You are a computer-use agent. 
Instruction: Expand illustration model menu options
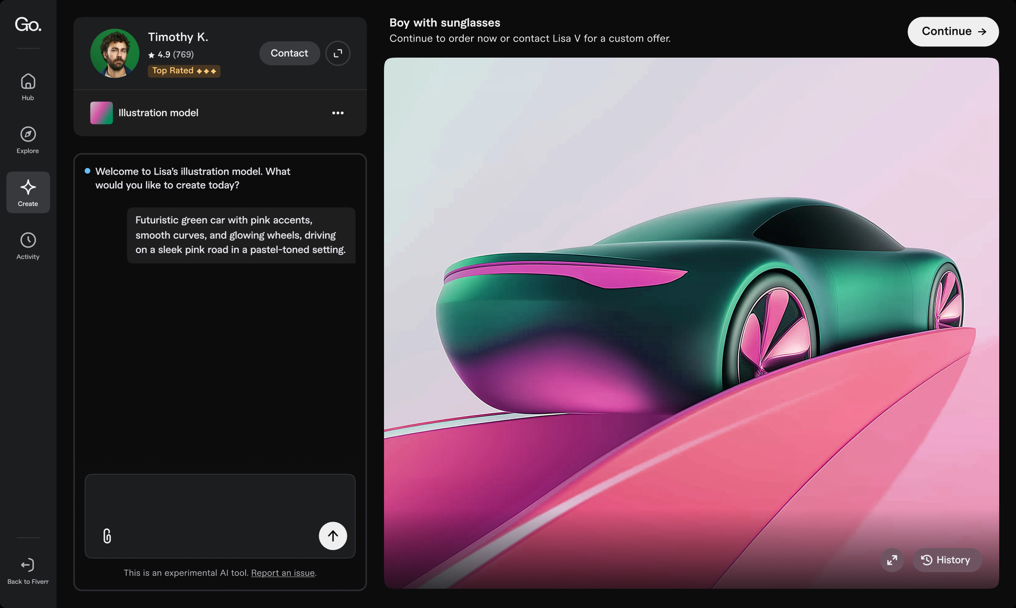coord(338,113)
